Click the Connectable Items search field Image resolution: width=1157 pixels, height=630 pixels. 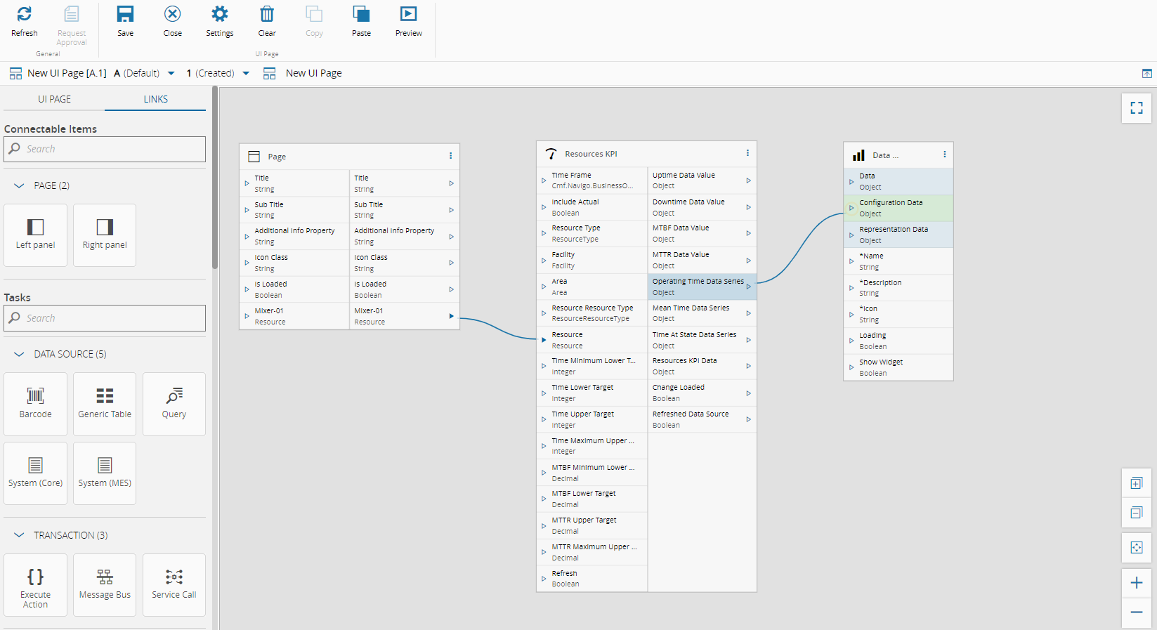tap(105, 149)
